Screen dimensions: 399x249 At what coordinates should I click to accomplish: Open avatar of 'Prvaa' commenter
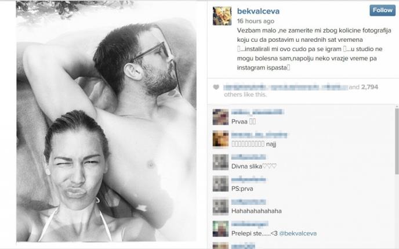pos(220,117)
